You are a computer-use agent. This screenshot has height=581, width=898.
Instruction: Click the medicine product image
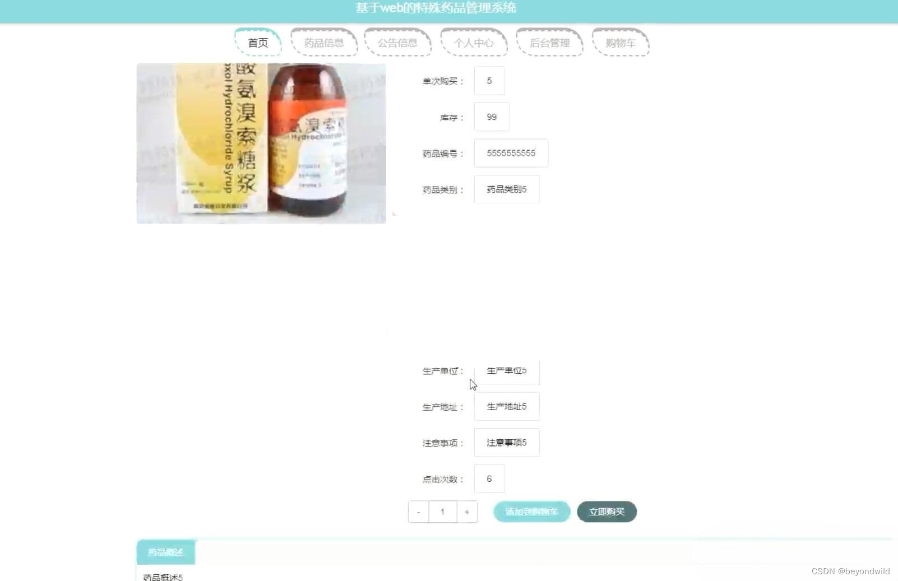(x=261, y=143)
